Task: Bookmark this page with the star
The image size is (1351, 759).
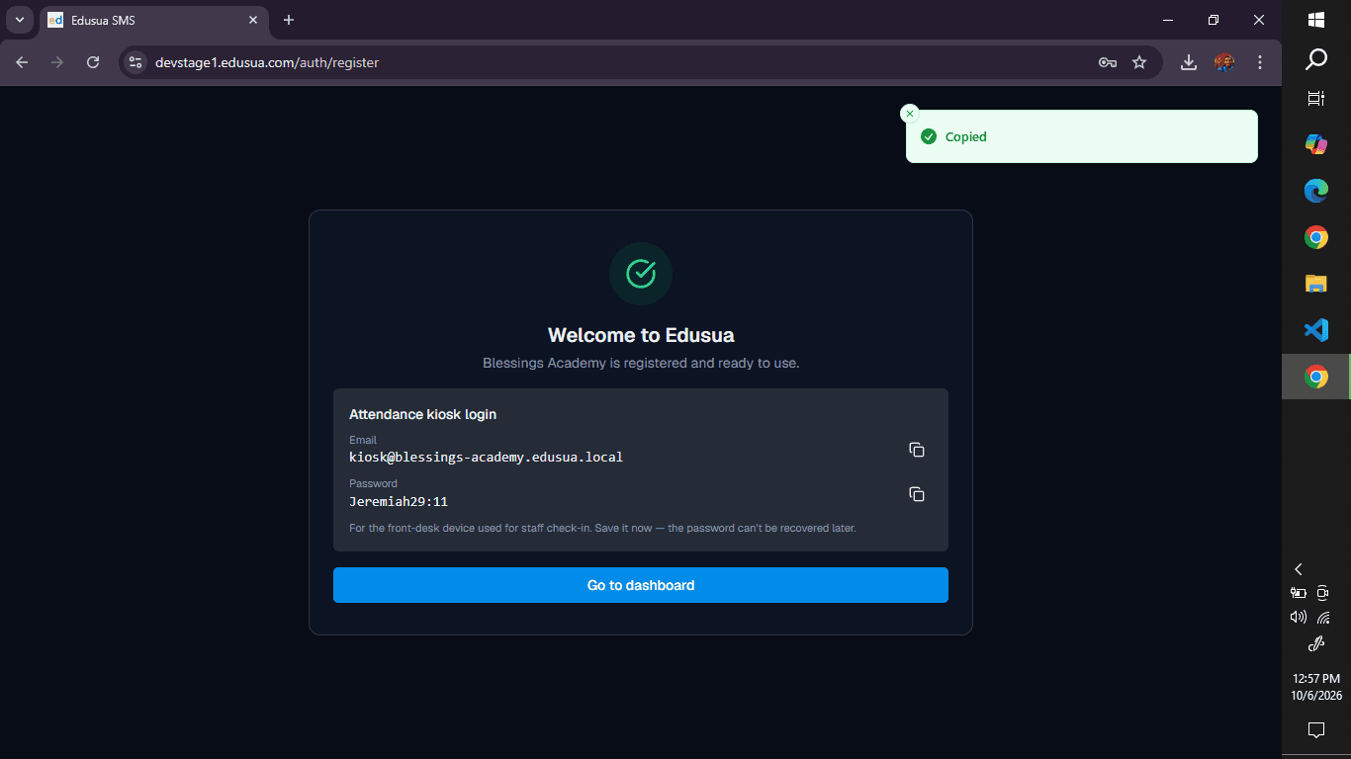Action: pyautogui.click(x=1139, y=62)
